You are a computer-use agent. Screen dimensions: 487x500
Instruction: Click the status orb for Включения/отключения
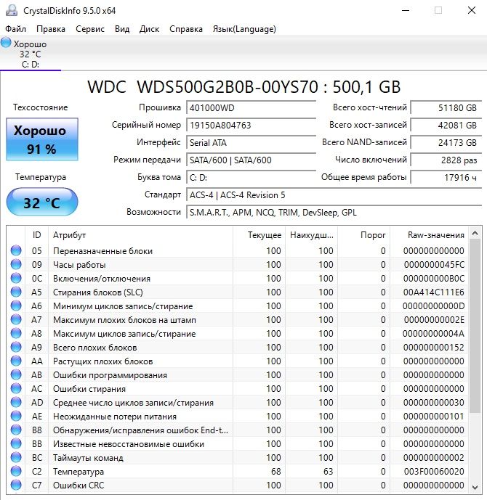pyautogui.click(x=16, y=278)
